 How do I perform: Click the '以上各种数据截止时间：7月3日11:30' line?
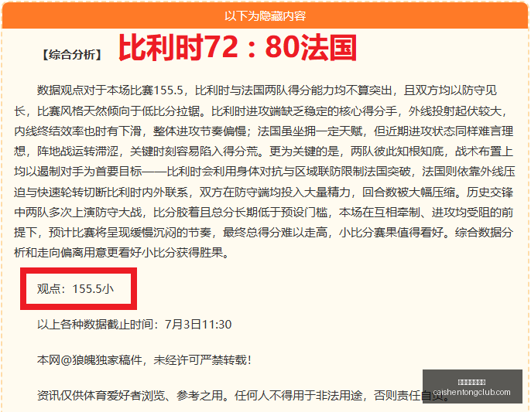[x=134, y=325]
